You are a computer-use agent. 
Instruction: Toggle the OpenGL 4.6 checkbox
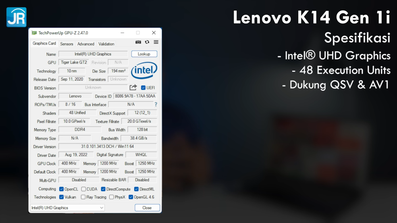(x=131, y=197)
